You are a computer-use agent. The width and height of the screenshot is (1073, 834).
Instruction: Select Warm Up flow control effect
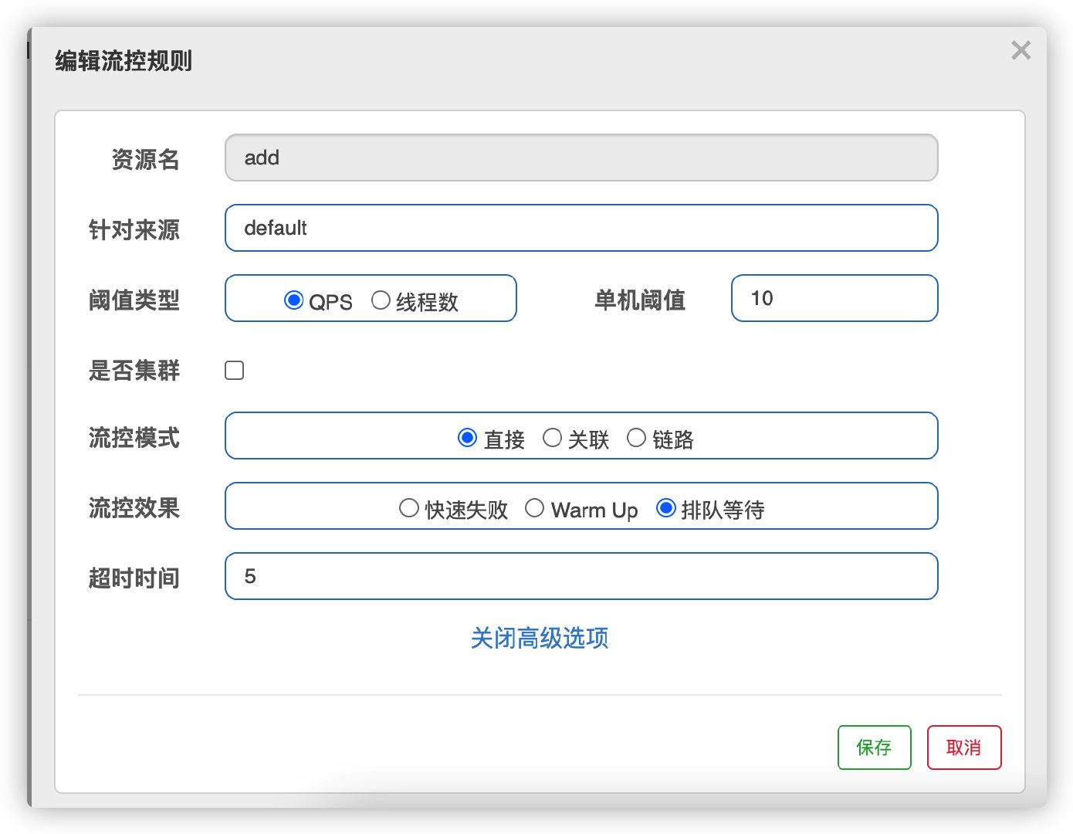pos(535,508)
